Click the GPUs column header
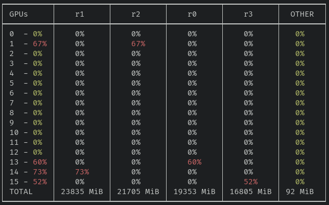Image resolution: width=329 pixels, height=205 pixels. pos(18,14)
